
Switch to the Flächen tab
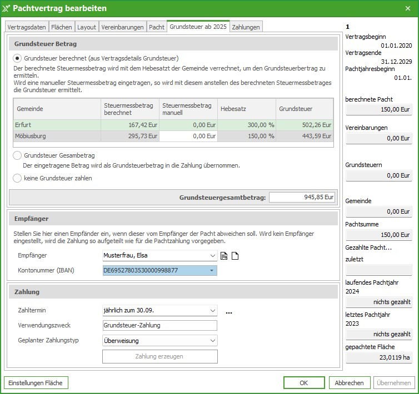62,27
